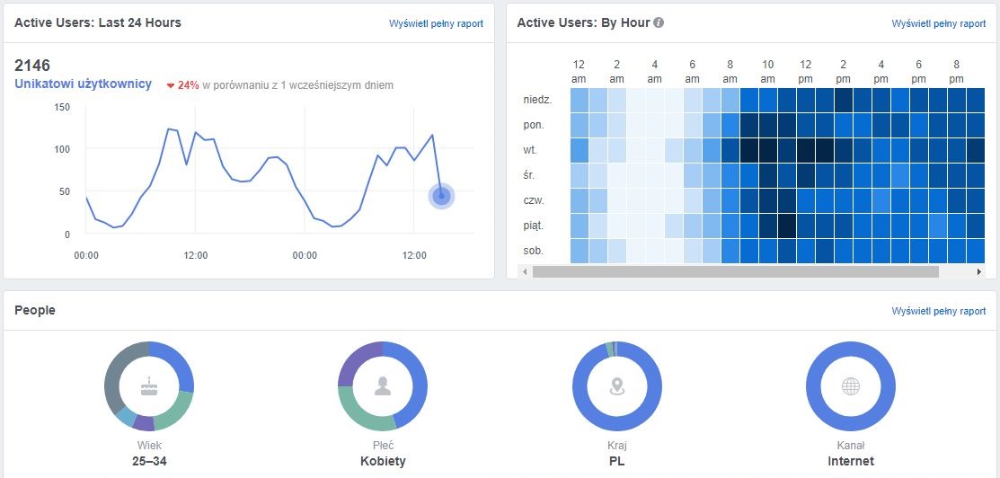Click the sob. row label in heatmap
The image size is (1000, 478).
coord(533,251)
